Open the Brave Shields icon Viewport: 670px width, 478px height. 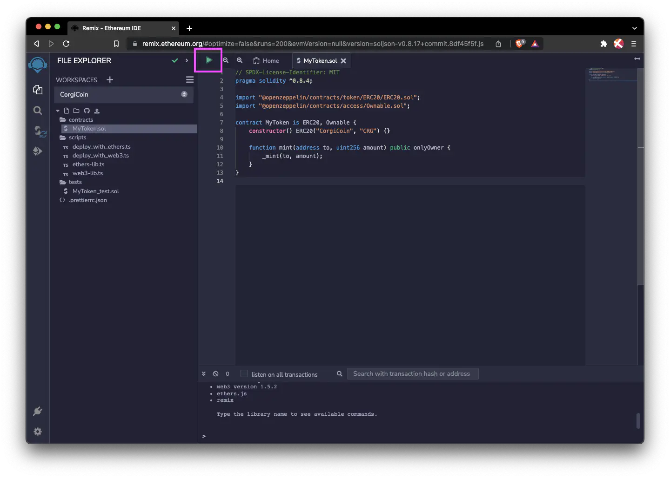click(x=520, y=43)
